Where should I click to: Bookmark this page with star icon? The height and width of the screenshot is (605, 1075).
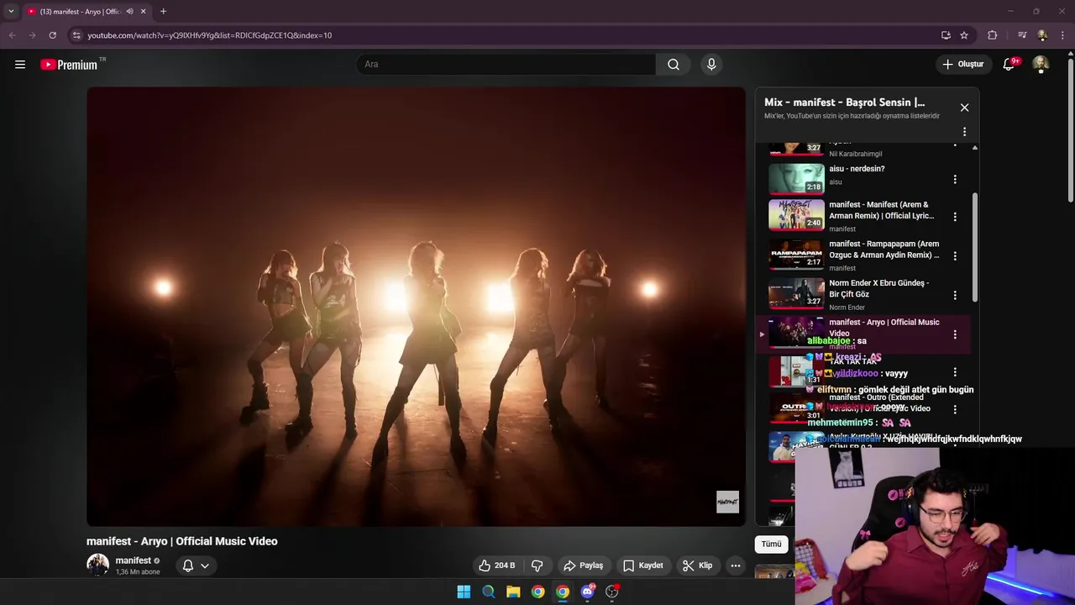click(964, 35)
